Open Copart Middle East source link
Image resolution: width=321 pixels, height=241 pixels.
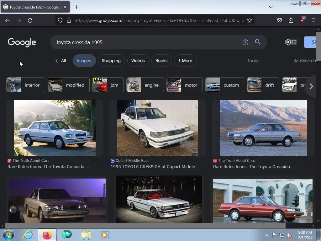coord(132,161)
